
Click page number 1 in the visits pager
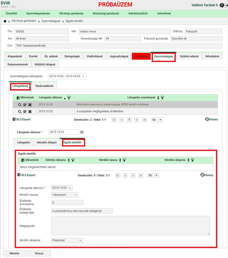[x=129, y=120]
